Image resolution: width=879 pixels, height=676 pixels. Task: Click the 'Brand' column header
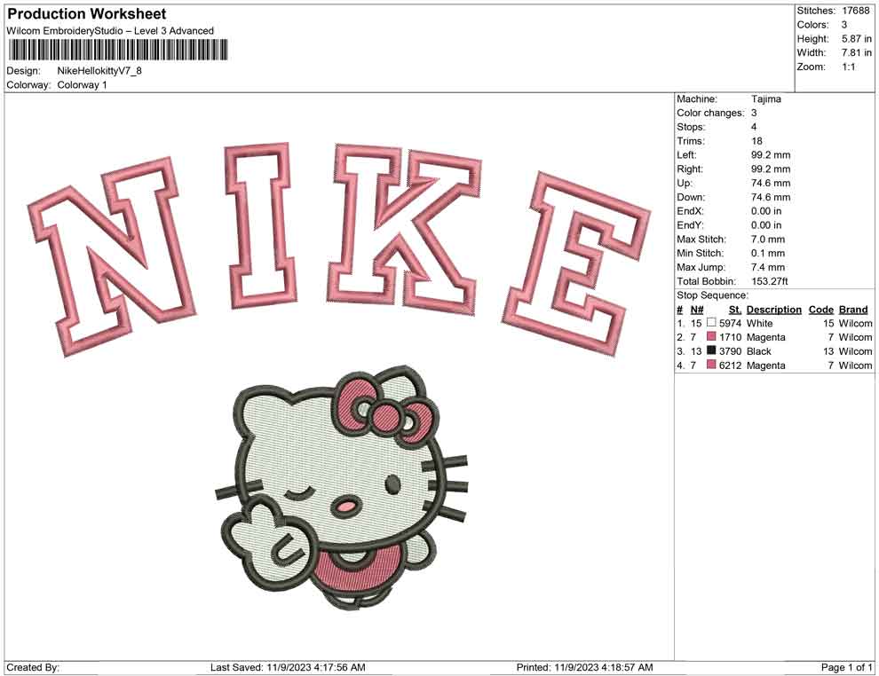853,309
